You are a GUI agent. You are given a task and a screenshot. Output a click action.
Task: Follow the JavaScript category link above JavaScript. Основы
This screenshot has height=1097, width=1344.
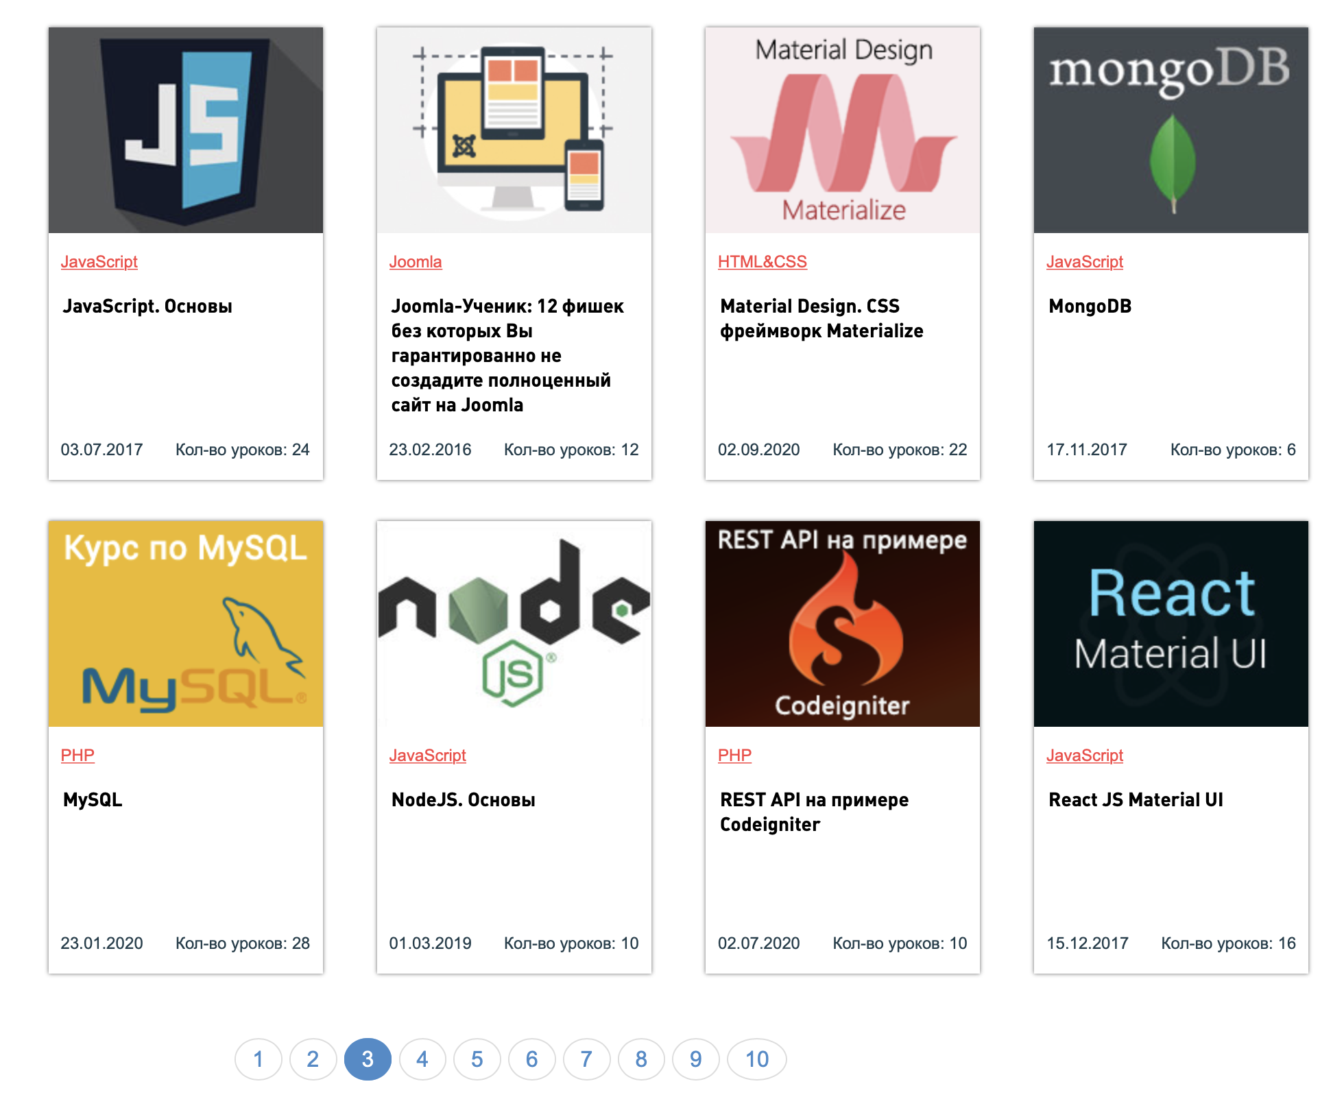[x=99, y=262]
